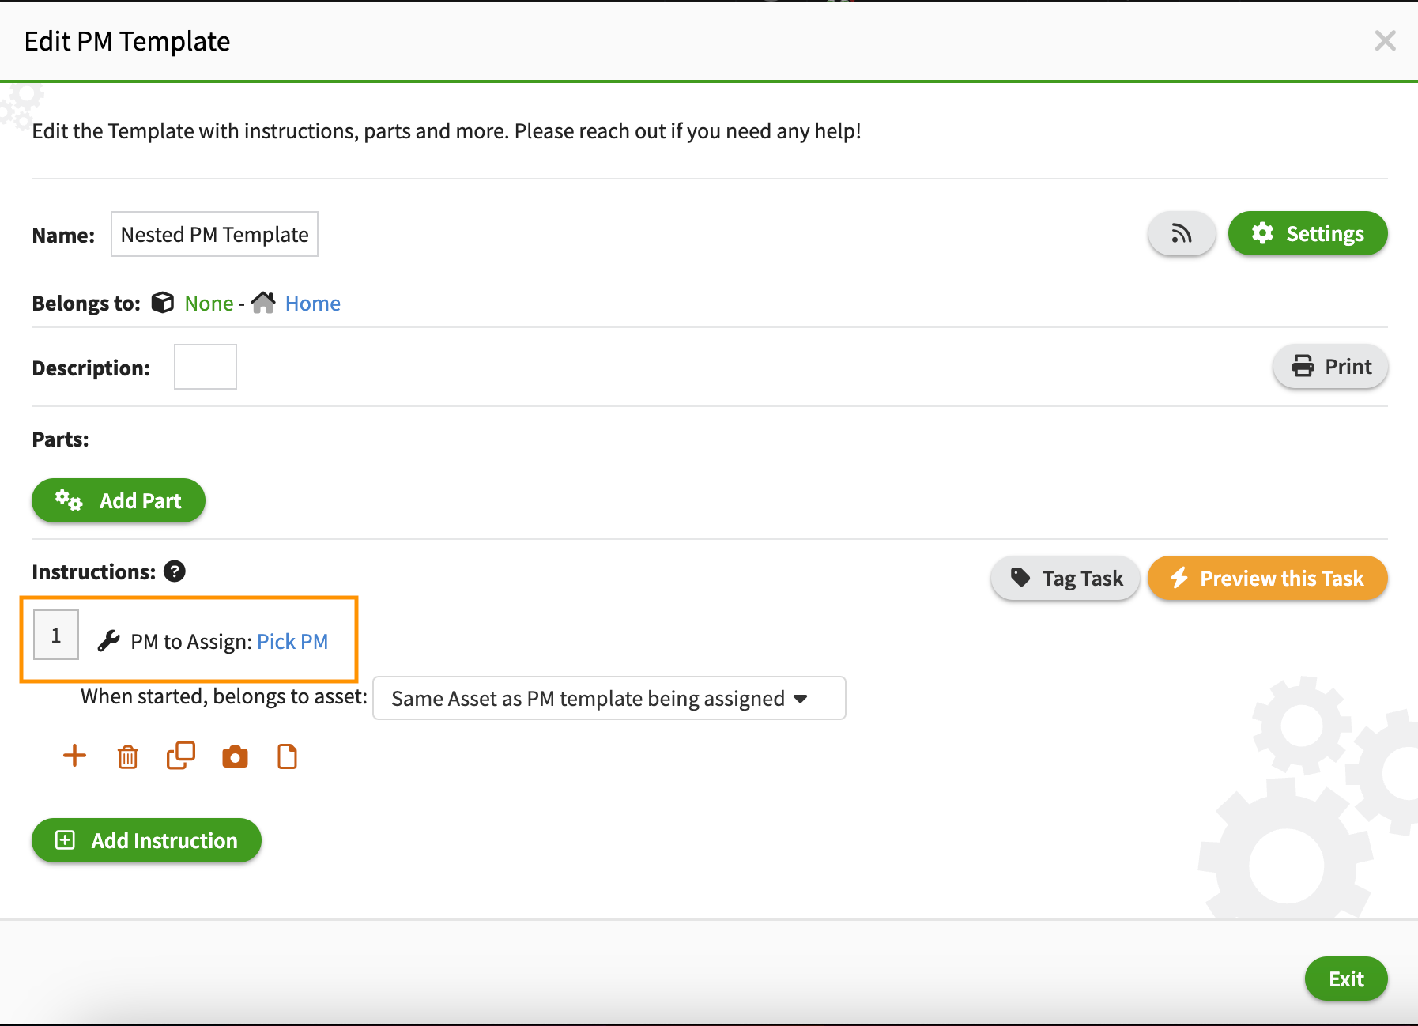Click the None link after Belongs to
This screenshot has width=1418, height=1026.
click(208, 303)
